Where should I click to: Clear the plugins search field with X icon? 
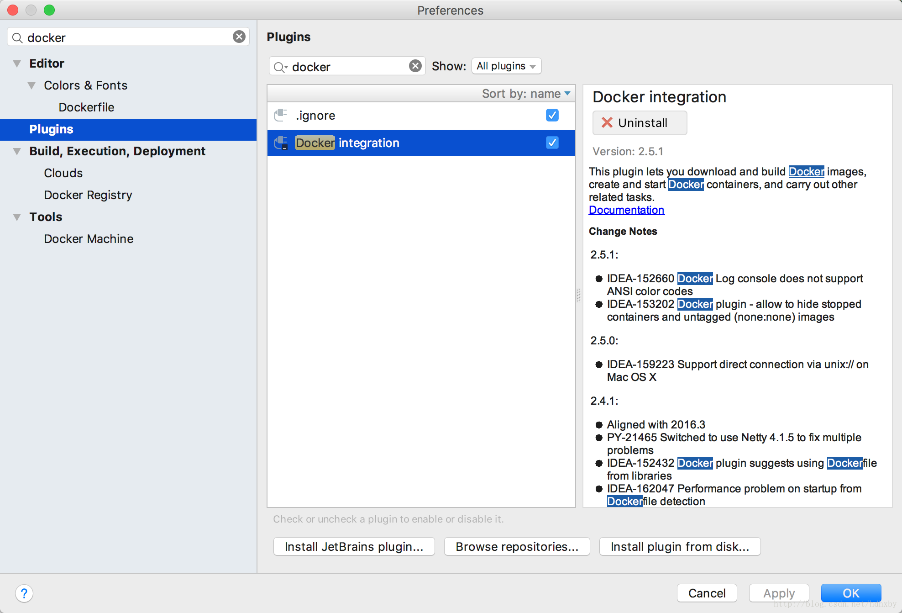click(x=415, y=66)
